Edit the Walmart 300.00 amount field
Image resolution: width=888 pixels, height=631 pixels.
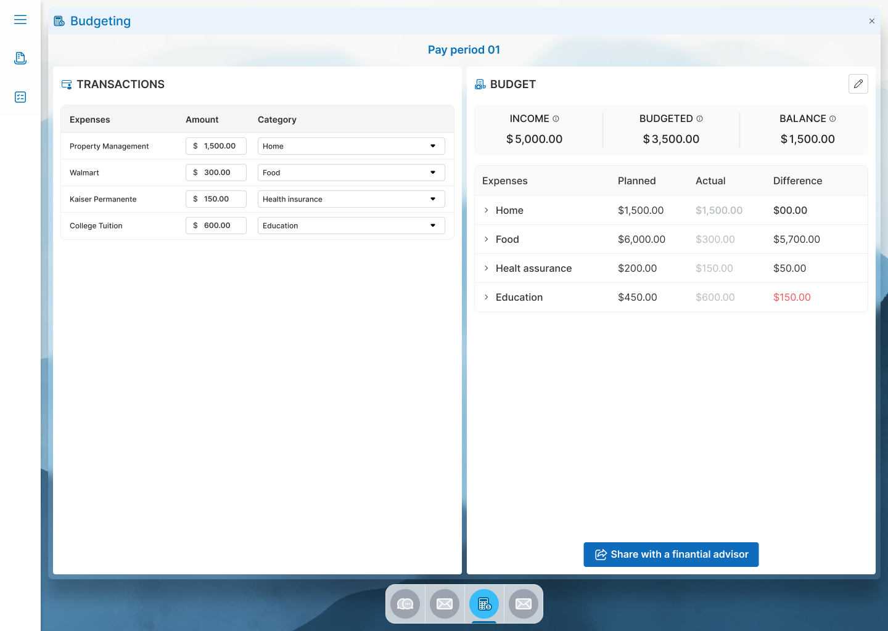pos(216,173)
